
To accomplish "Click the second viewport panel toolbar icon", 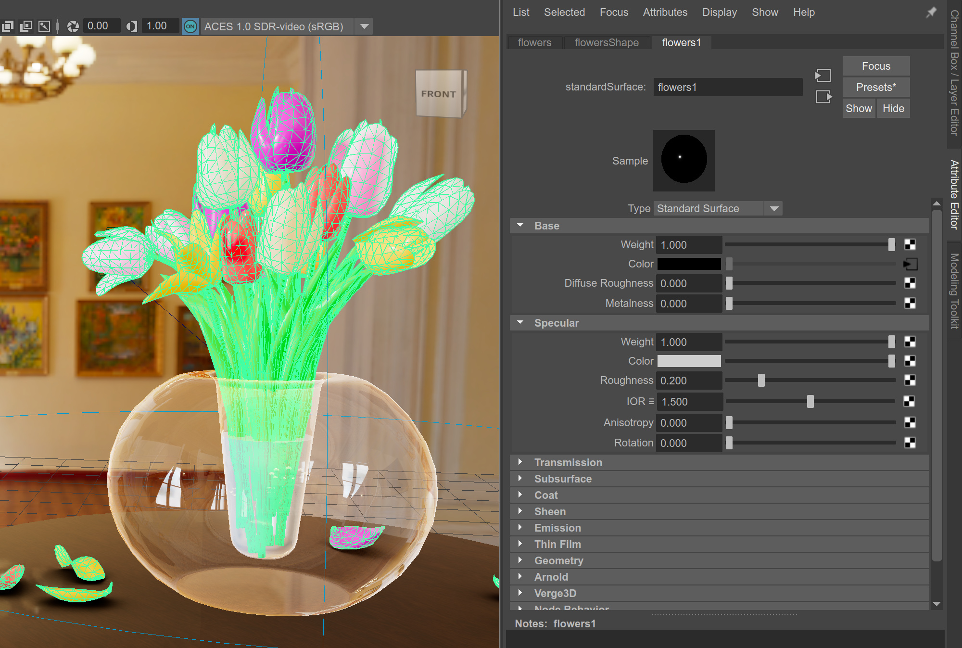I will pos(26,26).
